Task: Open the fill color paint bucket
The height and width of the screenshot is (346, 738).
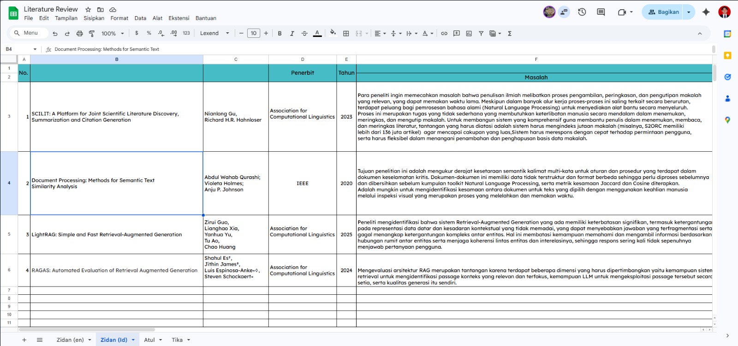Action: pyautogui.click(x=333, y=33)
